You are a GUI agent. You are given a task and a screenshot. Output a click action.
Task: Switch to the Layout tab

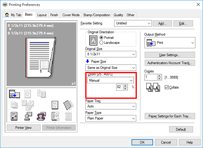coord(42,15)
